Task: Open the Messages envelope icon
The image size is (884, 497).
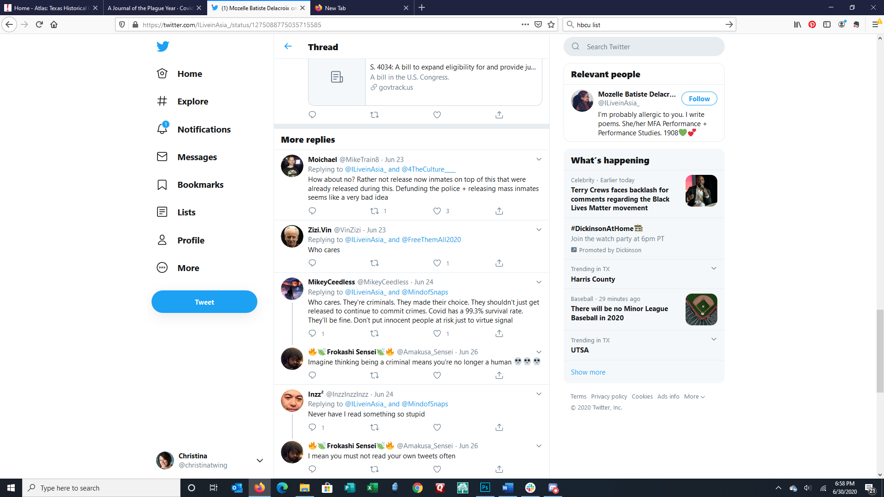Action: coord(162,157)
